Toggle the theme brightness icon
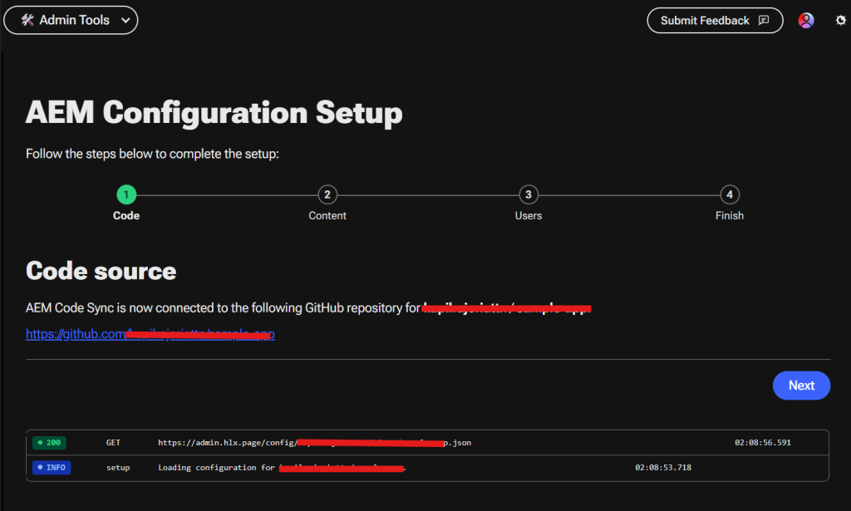 [841, 21]
